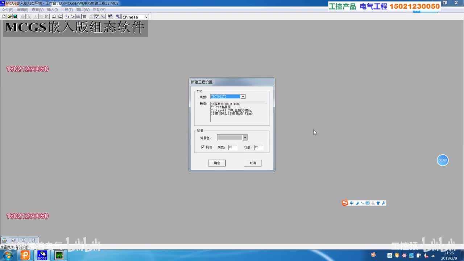Toggle Sogou Chinese/English mode icon
This screenshot has height=261, width=464.
(352, 203)
